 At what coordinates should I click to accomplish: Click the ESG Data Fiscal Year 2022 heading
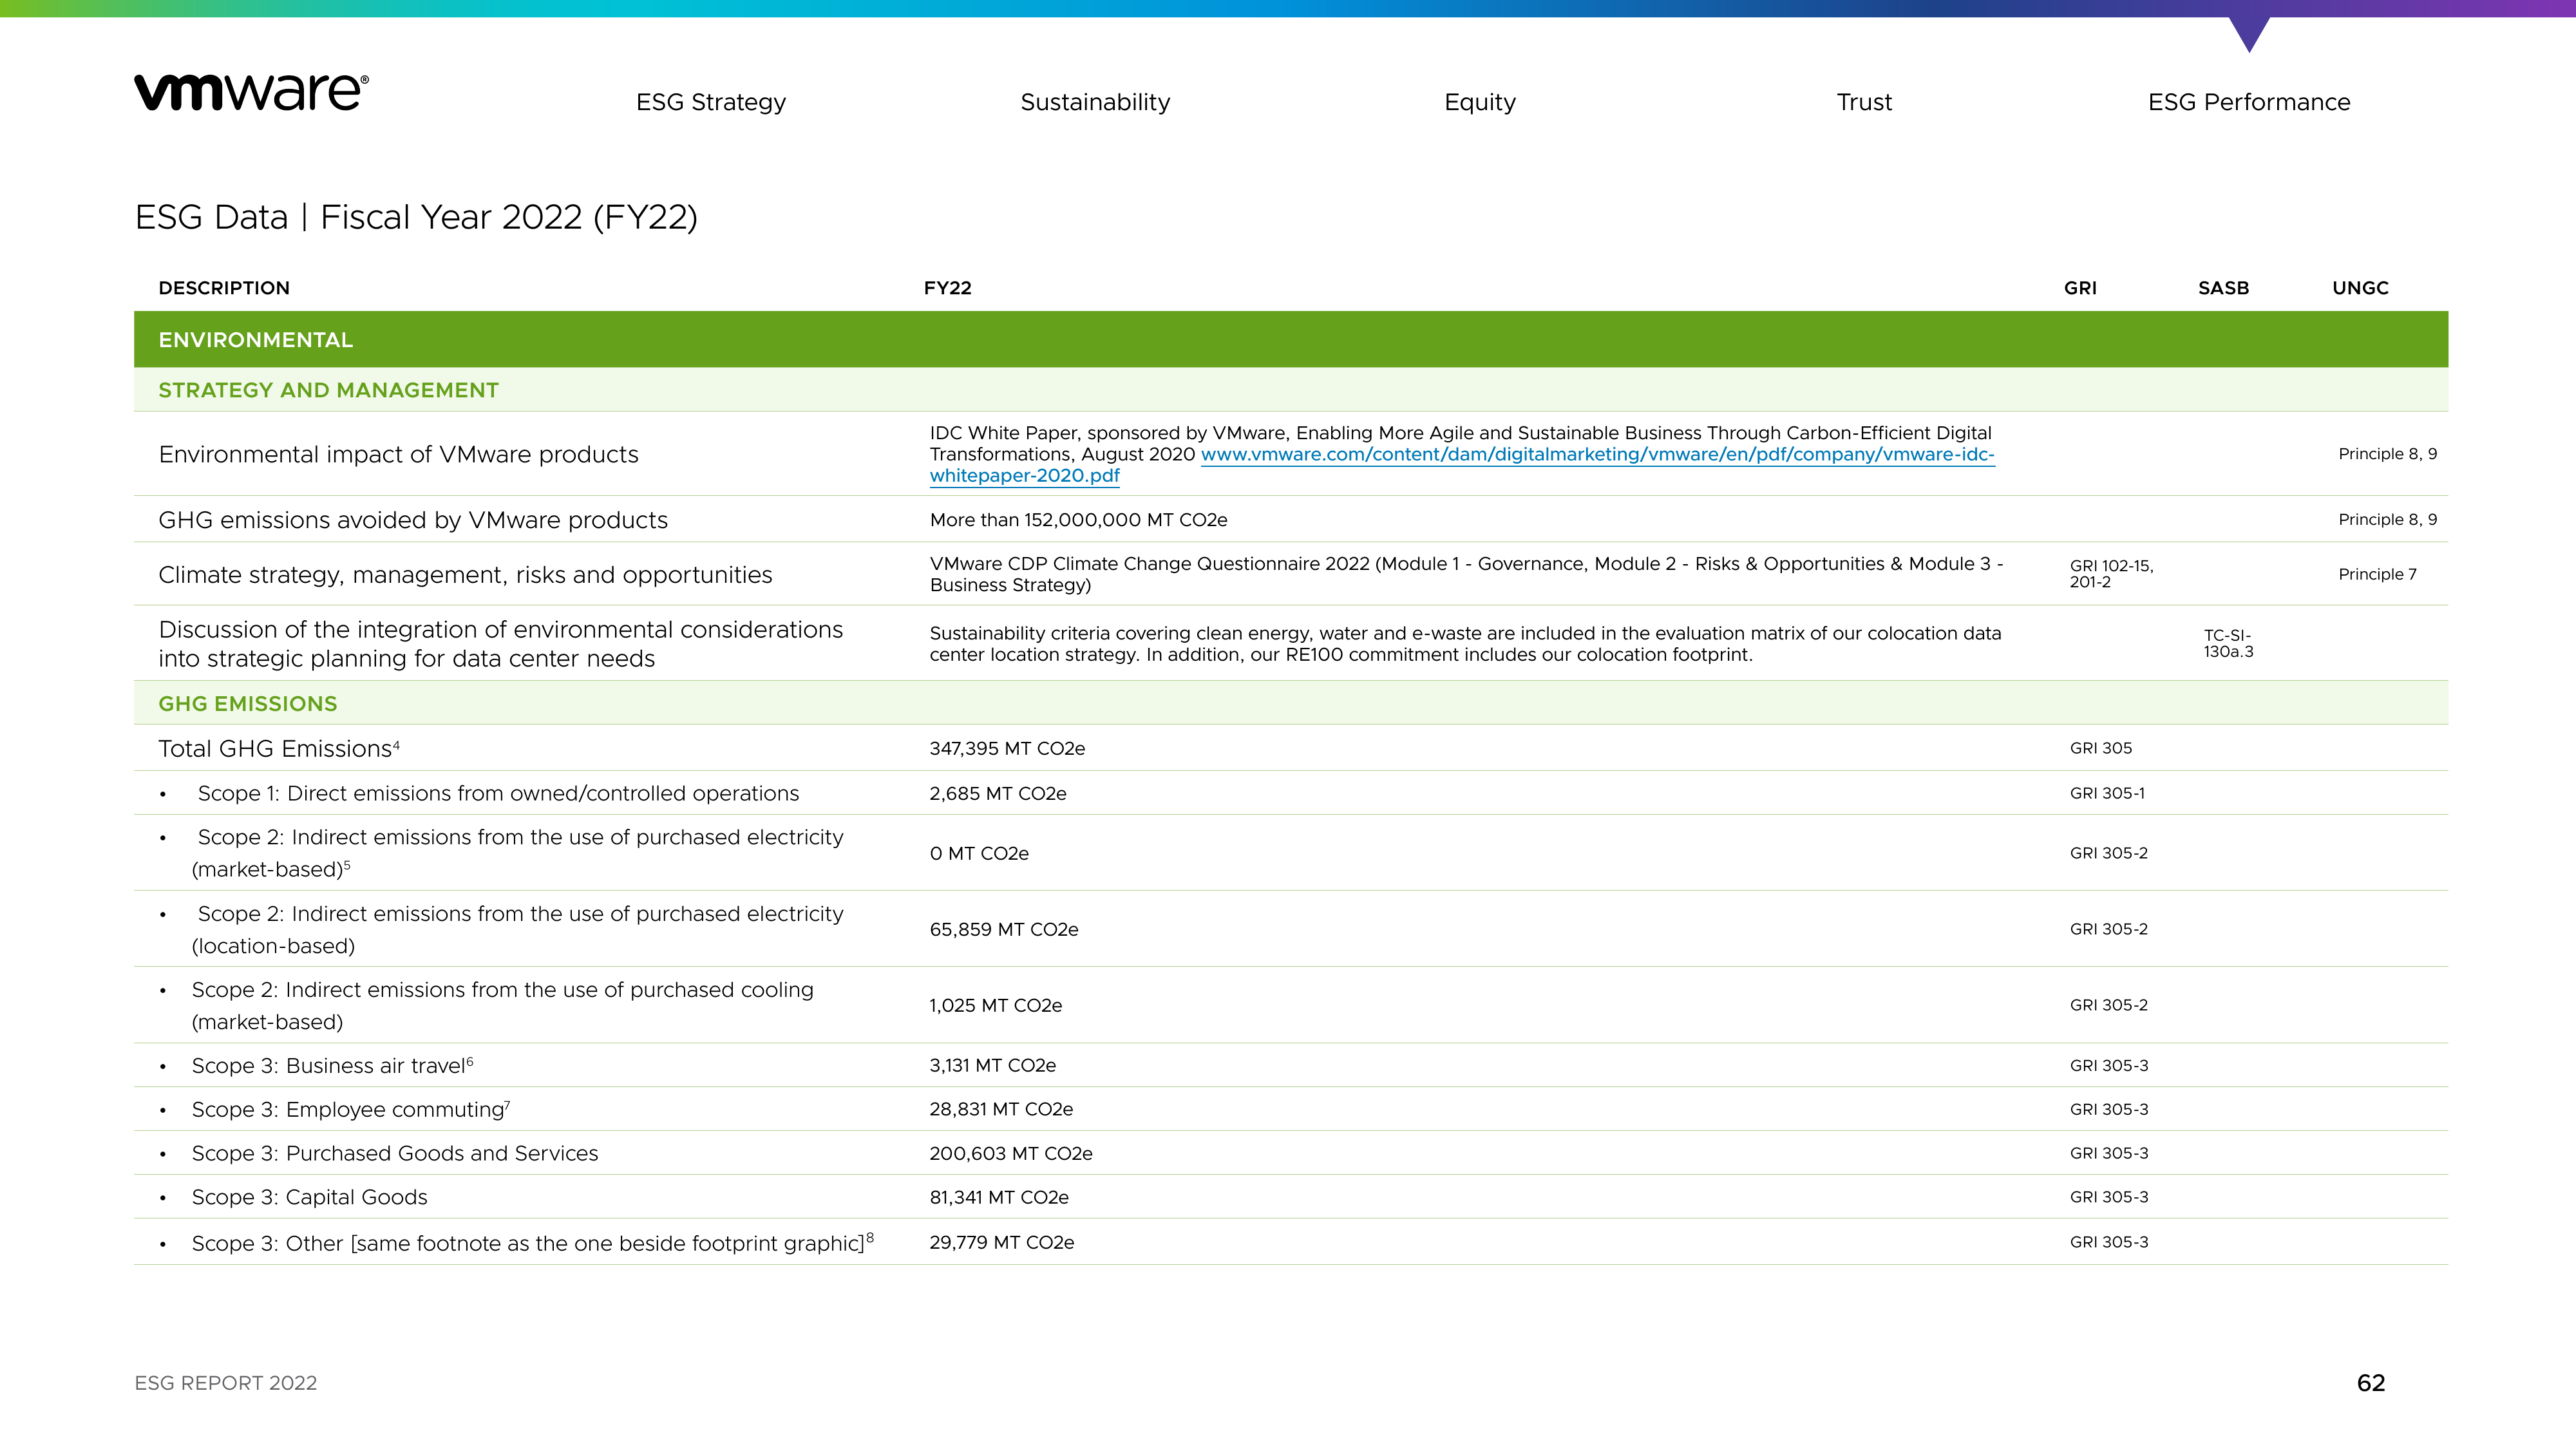pyautogui.click(x=416, y=217)
